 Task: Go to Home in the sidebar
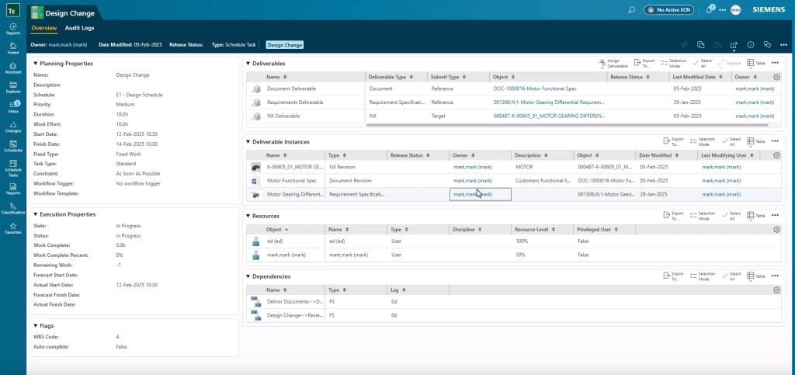click(x=13, y=49)
